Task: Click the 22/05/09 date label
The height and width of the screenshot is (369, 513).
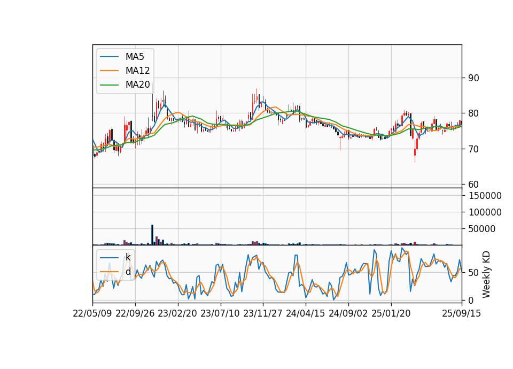Action: [x=92, y=313]
